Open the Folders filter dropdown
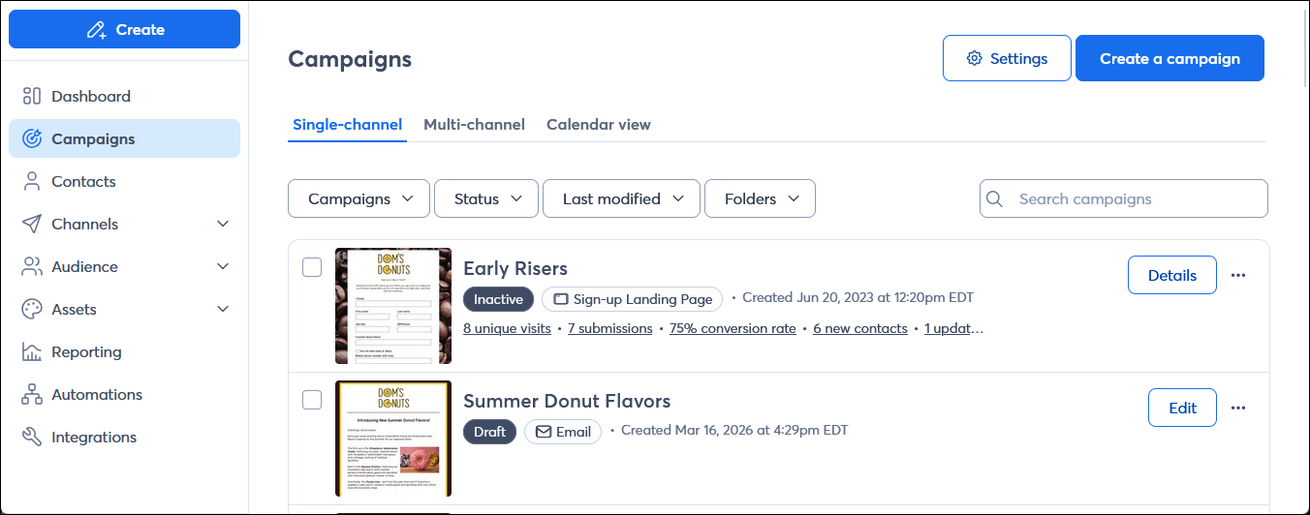Image resolution: width=1310 pixels, height=515 pixels. pos(760,198)
